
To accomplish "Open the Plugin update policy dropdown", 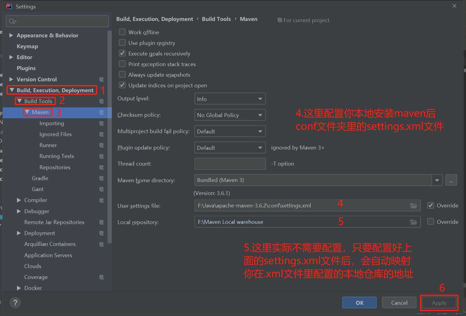I will coord(230,148).
